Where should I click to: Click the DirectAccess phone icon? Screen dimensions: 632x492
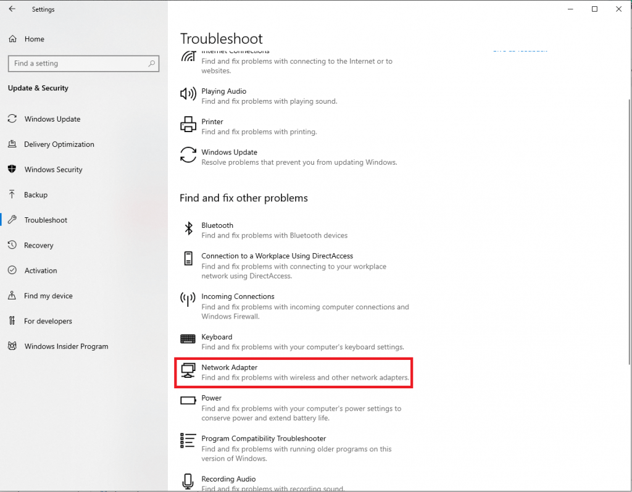click(x=188, y=259)
